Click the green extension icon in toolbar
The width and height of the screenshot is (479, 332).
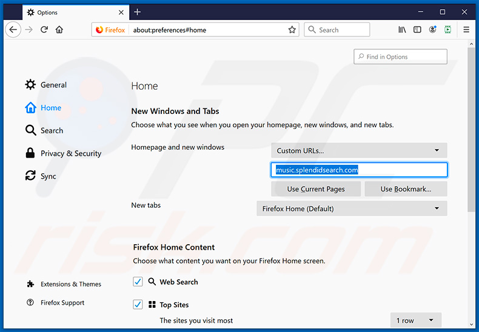coord(448,30)
